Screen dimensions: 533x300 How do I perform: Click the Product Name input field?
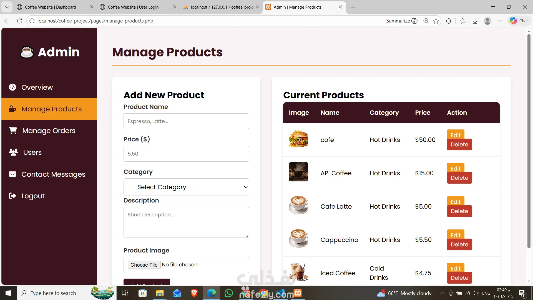186,121
